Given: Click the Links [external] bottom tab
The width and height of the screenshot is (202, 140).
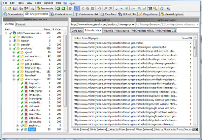Looking at the screenshot, I should [98, 130].
